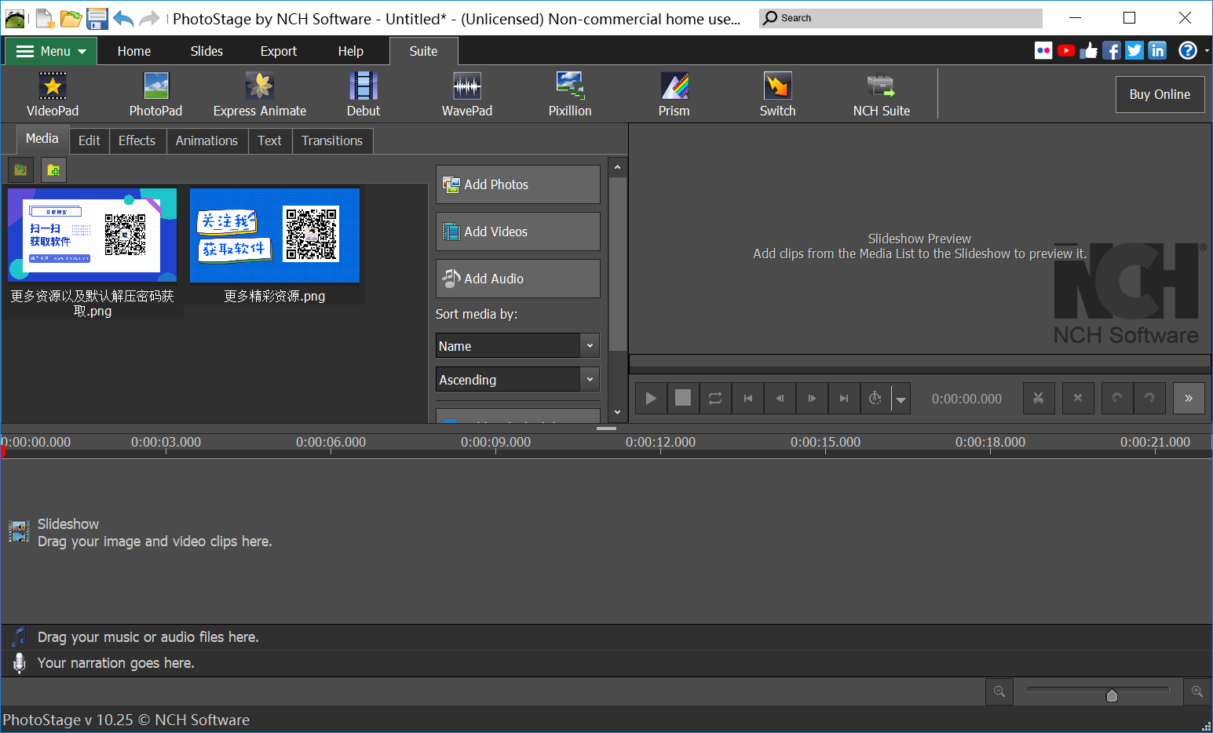Viewport: 1213px width, 733px height.
Task: Click the Add Audio button
Action: (518, 279)
